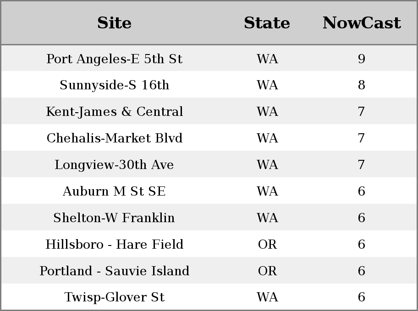Select Longview-30th Ave site row
The height and width of the screenshot is (311, 418).
tap(114, 165)
